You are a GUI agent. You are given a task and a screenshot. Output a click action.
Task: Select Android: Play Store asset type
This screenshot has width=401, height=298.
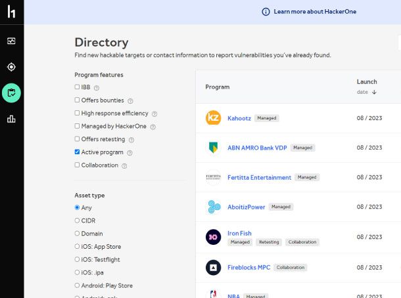(x=77, y=286)
